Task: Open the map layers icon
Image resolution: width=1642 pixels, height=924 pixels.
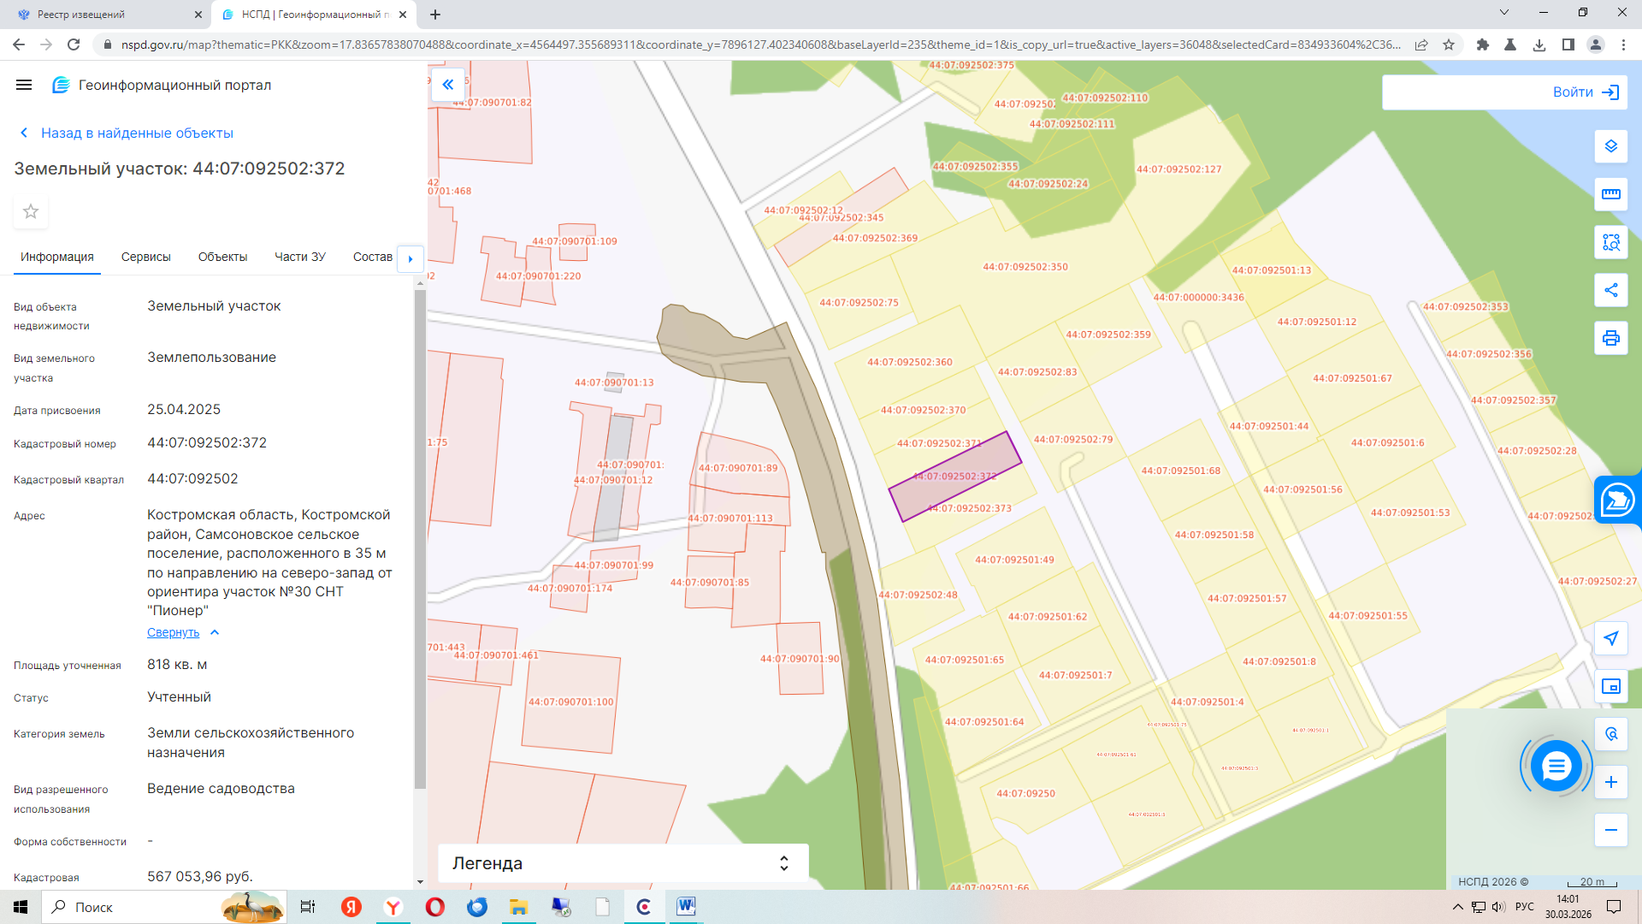Action: (1610, 146)
